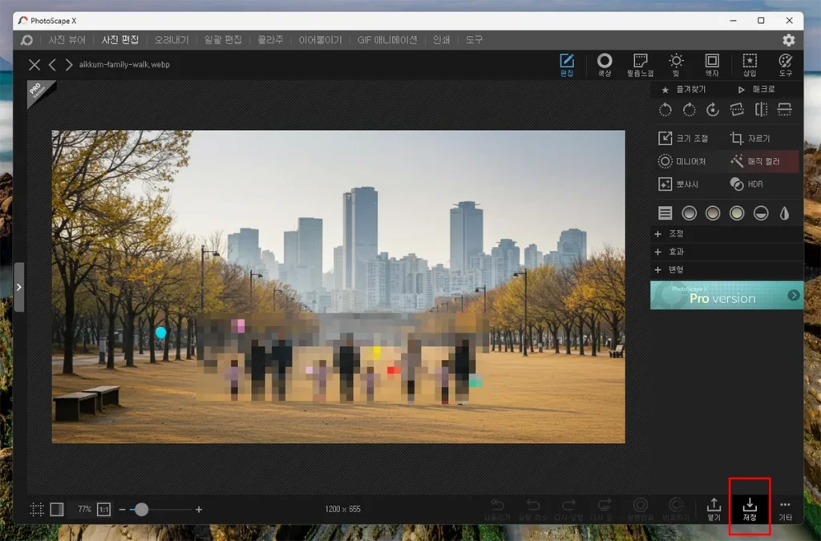
Task: Open the 필름느낌 film effect panel
Action: pyautogui.click(x=640, y=65)
